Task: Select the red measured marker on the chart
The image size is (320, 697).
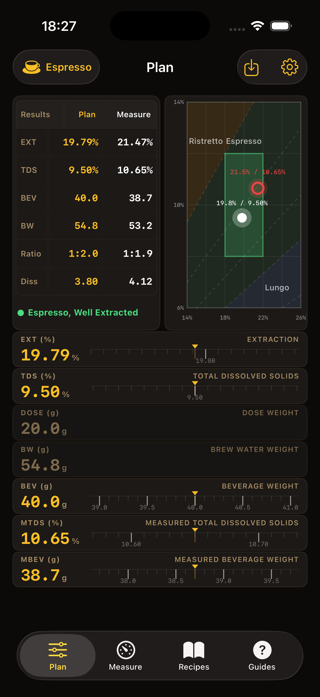Action: (x=258, y=187)
